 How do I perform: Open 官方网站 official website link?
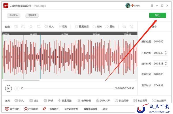12,109
